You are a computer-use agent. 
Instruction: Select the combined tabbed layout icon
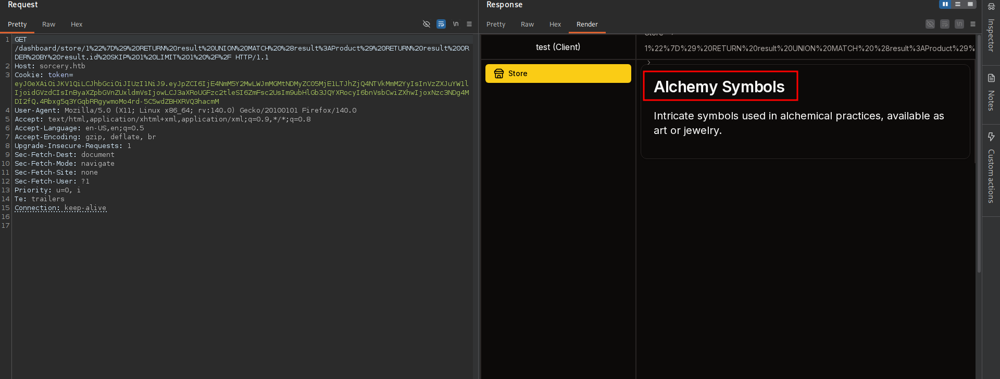coord(970,4)
